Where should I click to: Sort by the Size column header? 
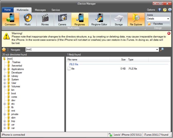[x=118, y=60]
